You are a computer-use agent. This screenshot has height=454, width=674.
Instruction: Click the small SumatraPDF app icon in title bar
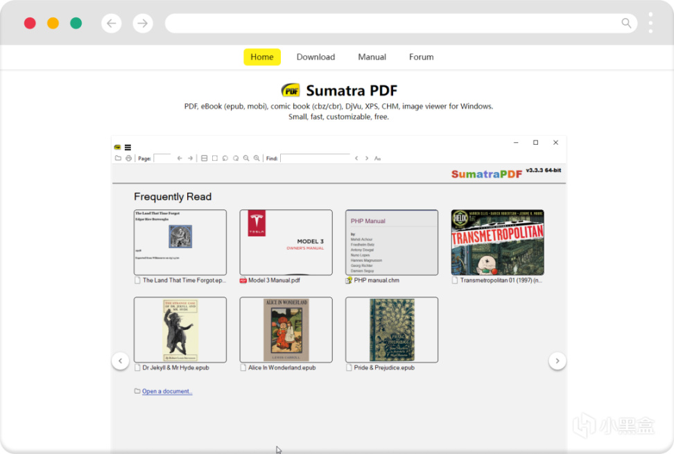tap(117, 148)
